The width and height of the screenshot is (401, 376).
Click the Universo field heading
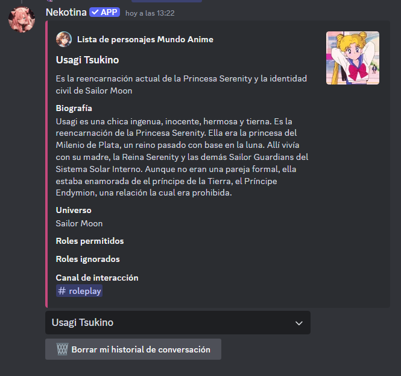tap(74, 210)
